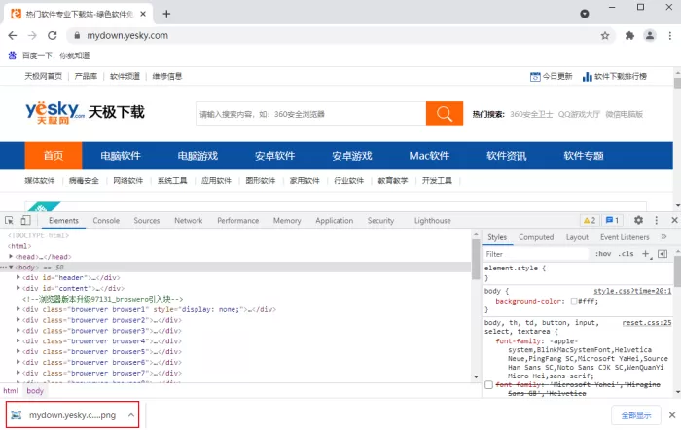This screenshot has height=430, width=681.
Task: Click the Styles Filter input field
Action: (536, 254)
